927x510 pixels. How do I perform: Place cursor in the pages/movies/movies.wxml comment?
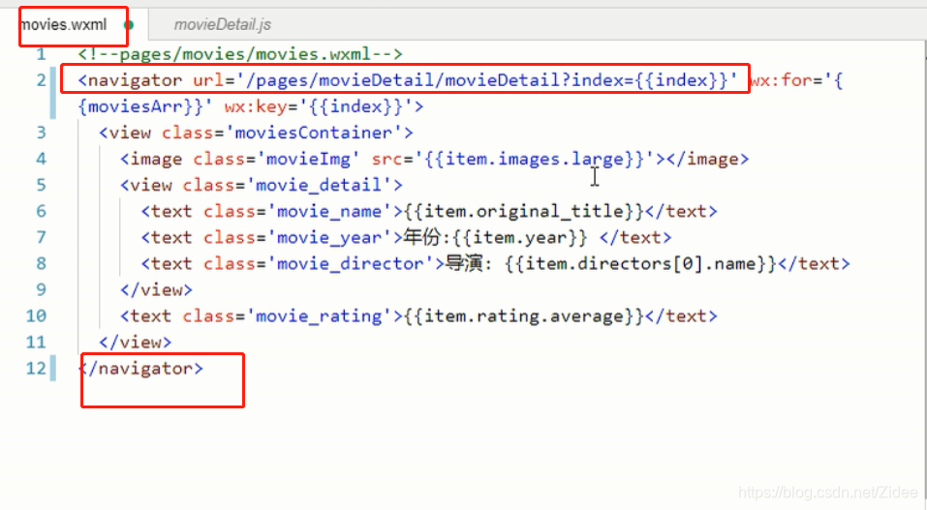(x=240, y=54)
